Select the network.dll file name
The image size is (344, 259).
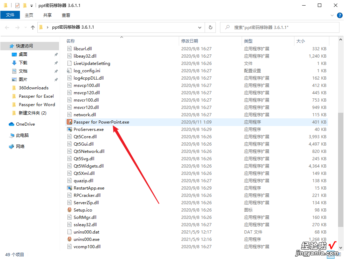pyautogui.click(x=85, y=115)
